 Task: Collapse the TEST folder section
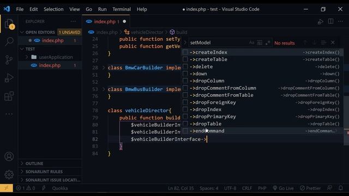pyautogui.click(x=22, y=49)
